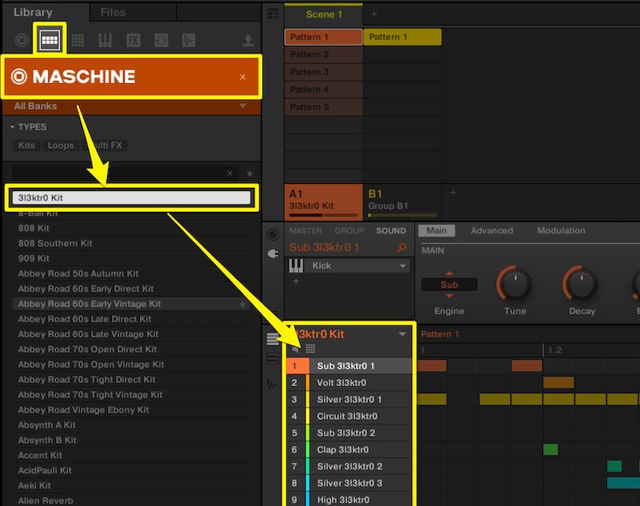The image size is (640, 506).
Task: Select group B1
Action: click(x=402, y=201)
